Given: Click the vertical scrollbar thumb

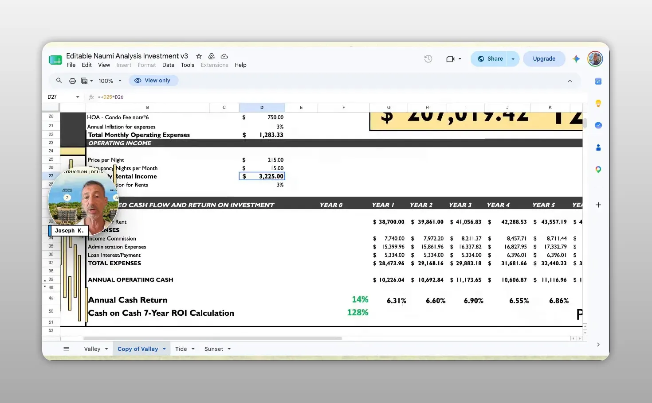Looking at the screenshot, I should (585, 123).
